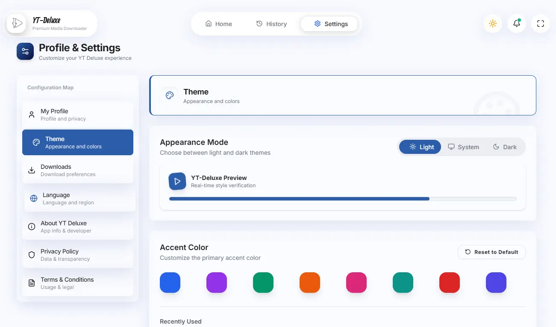Click the Downloads arrow icon
This screenshot has width=556, height=327.
tap(32, 170)
